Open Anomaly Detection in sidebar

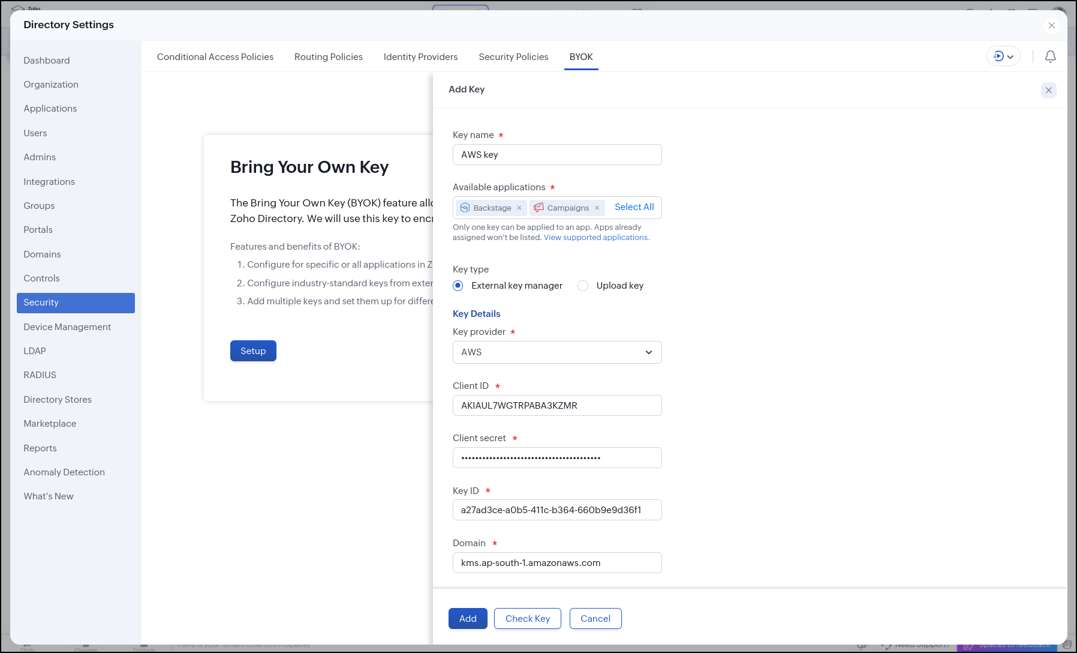click(x=76, y=472)
